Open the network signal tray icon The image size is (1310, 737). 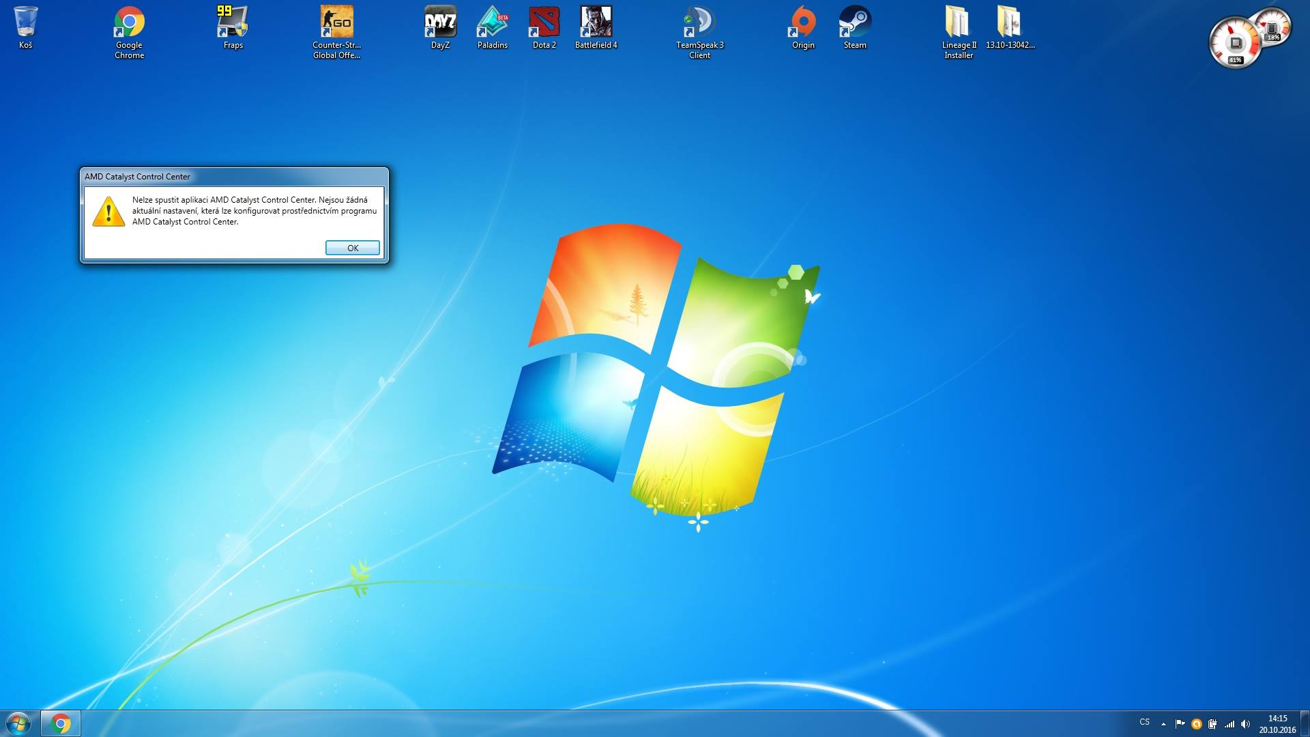[1229, 724]
